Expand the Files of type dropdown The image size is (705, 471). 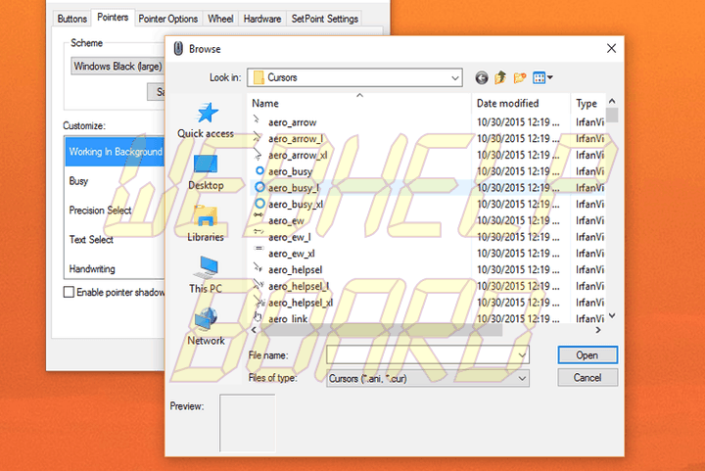coord(522,378)
